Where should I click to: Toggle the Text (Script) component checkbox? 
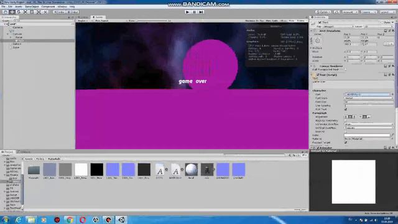coord(318,75)
